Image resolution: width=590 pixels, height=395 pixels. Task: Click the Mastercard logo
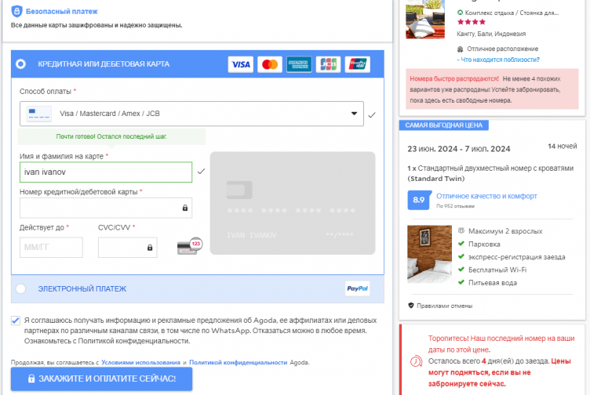[x=270, y=64]
